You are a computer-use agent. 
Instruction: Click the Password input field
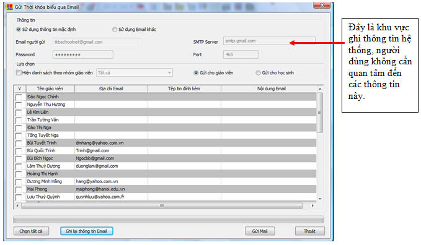coord(82,54)
